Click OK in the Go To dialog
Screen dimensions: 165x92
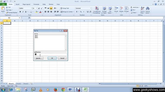52,58
